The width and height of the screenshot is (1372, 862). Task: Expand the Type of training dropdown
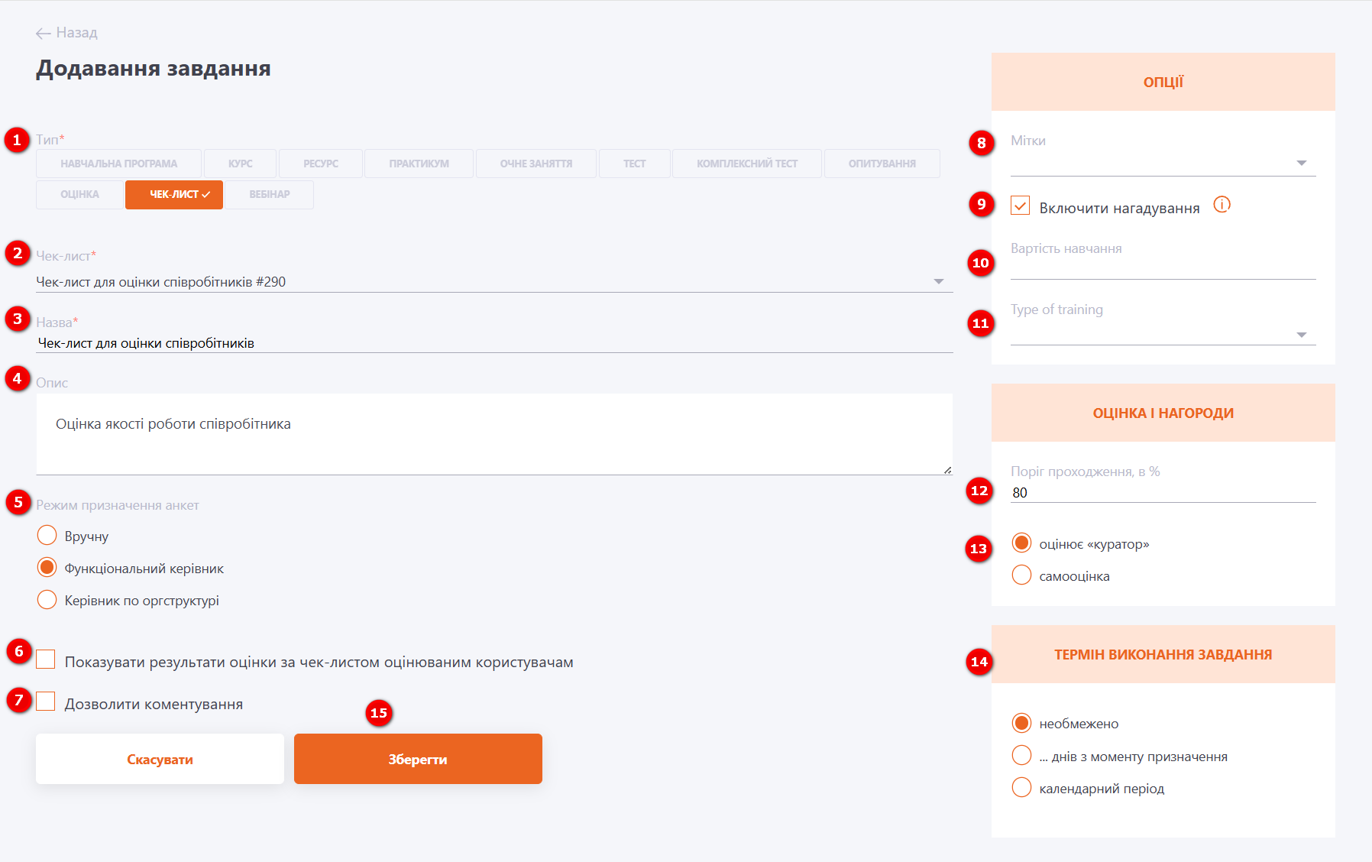coord(1163,335)
